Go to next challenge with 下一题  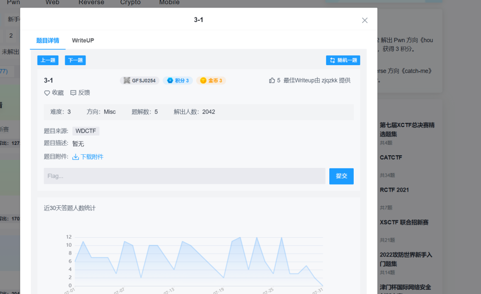coord(75,60)
